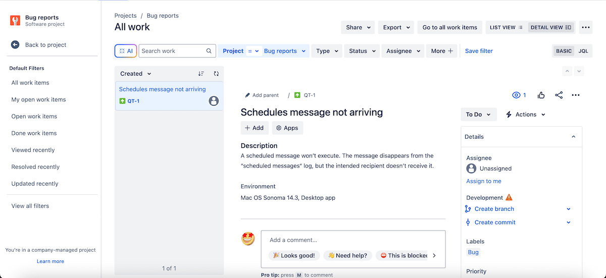Click the sort order icon
The width and height of the screenshot is (606, 278).
point(201,74)
